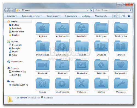Open the Organizza dropdown menu
The height and width of the screenshot is (108, 137).
pos(12,16)
